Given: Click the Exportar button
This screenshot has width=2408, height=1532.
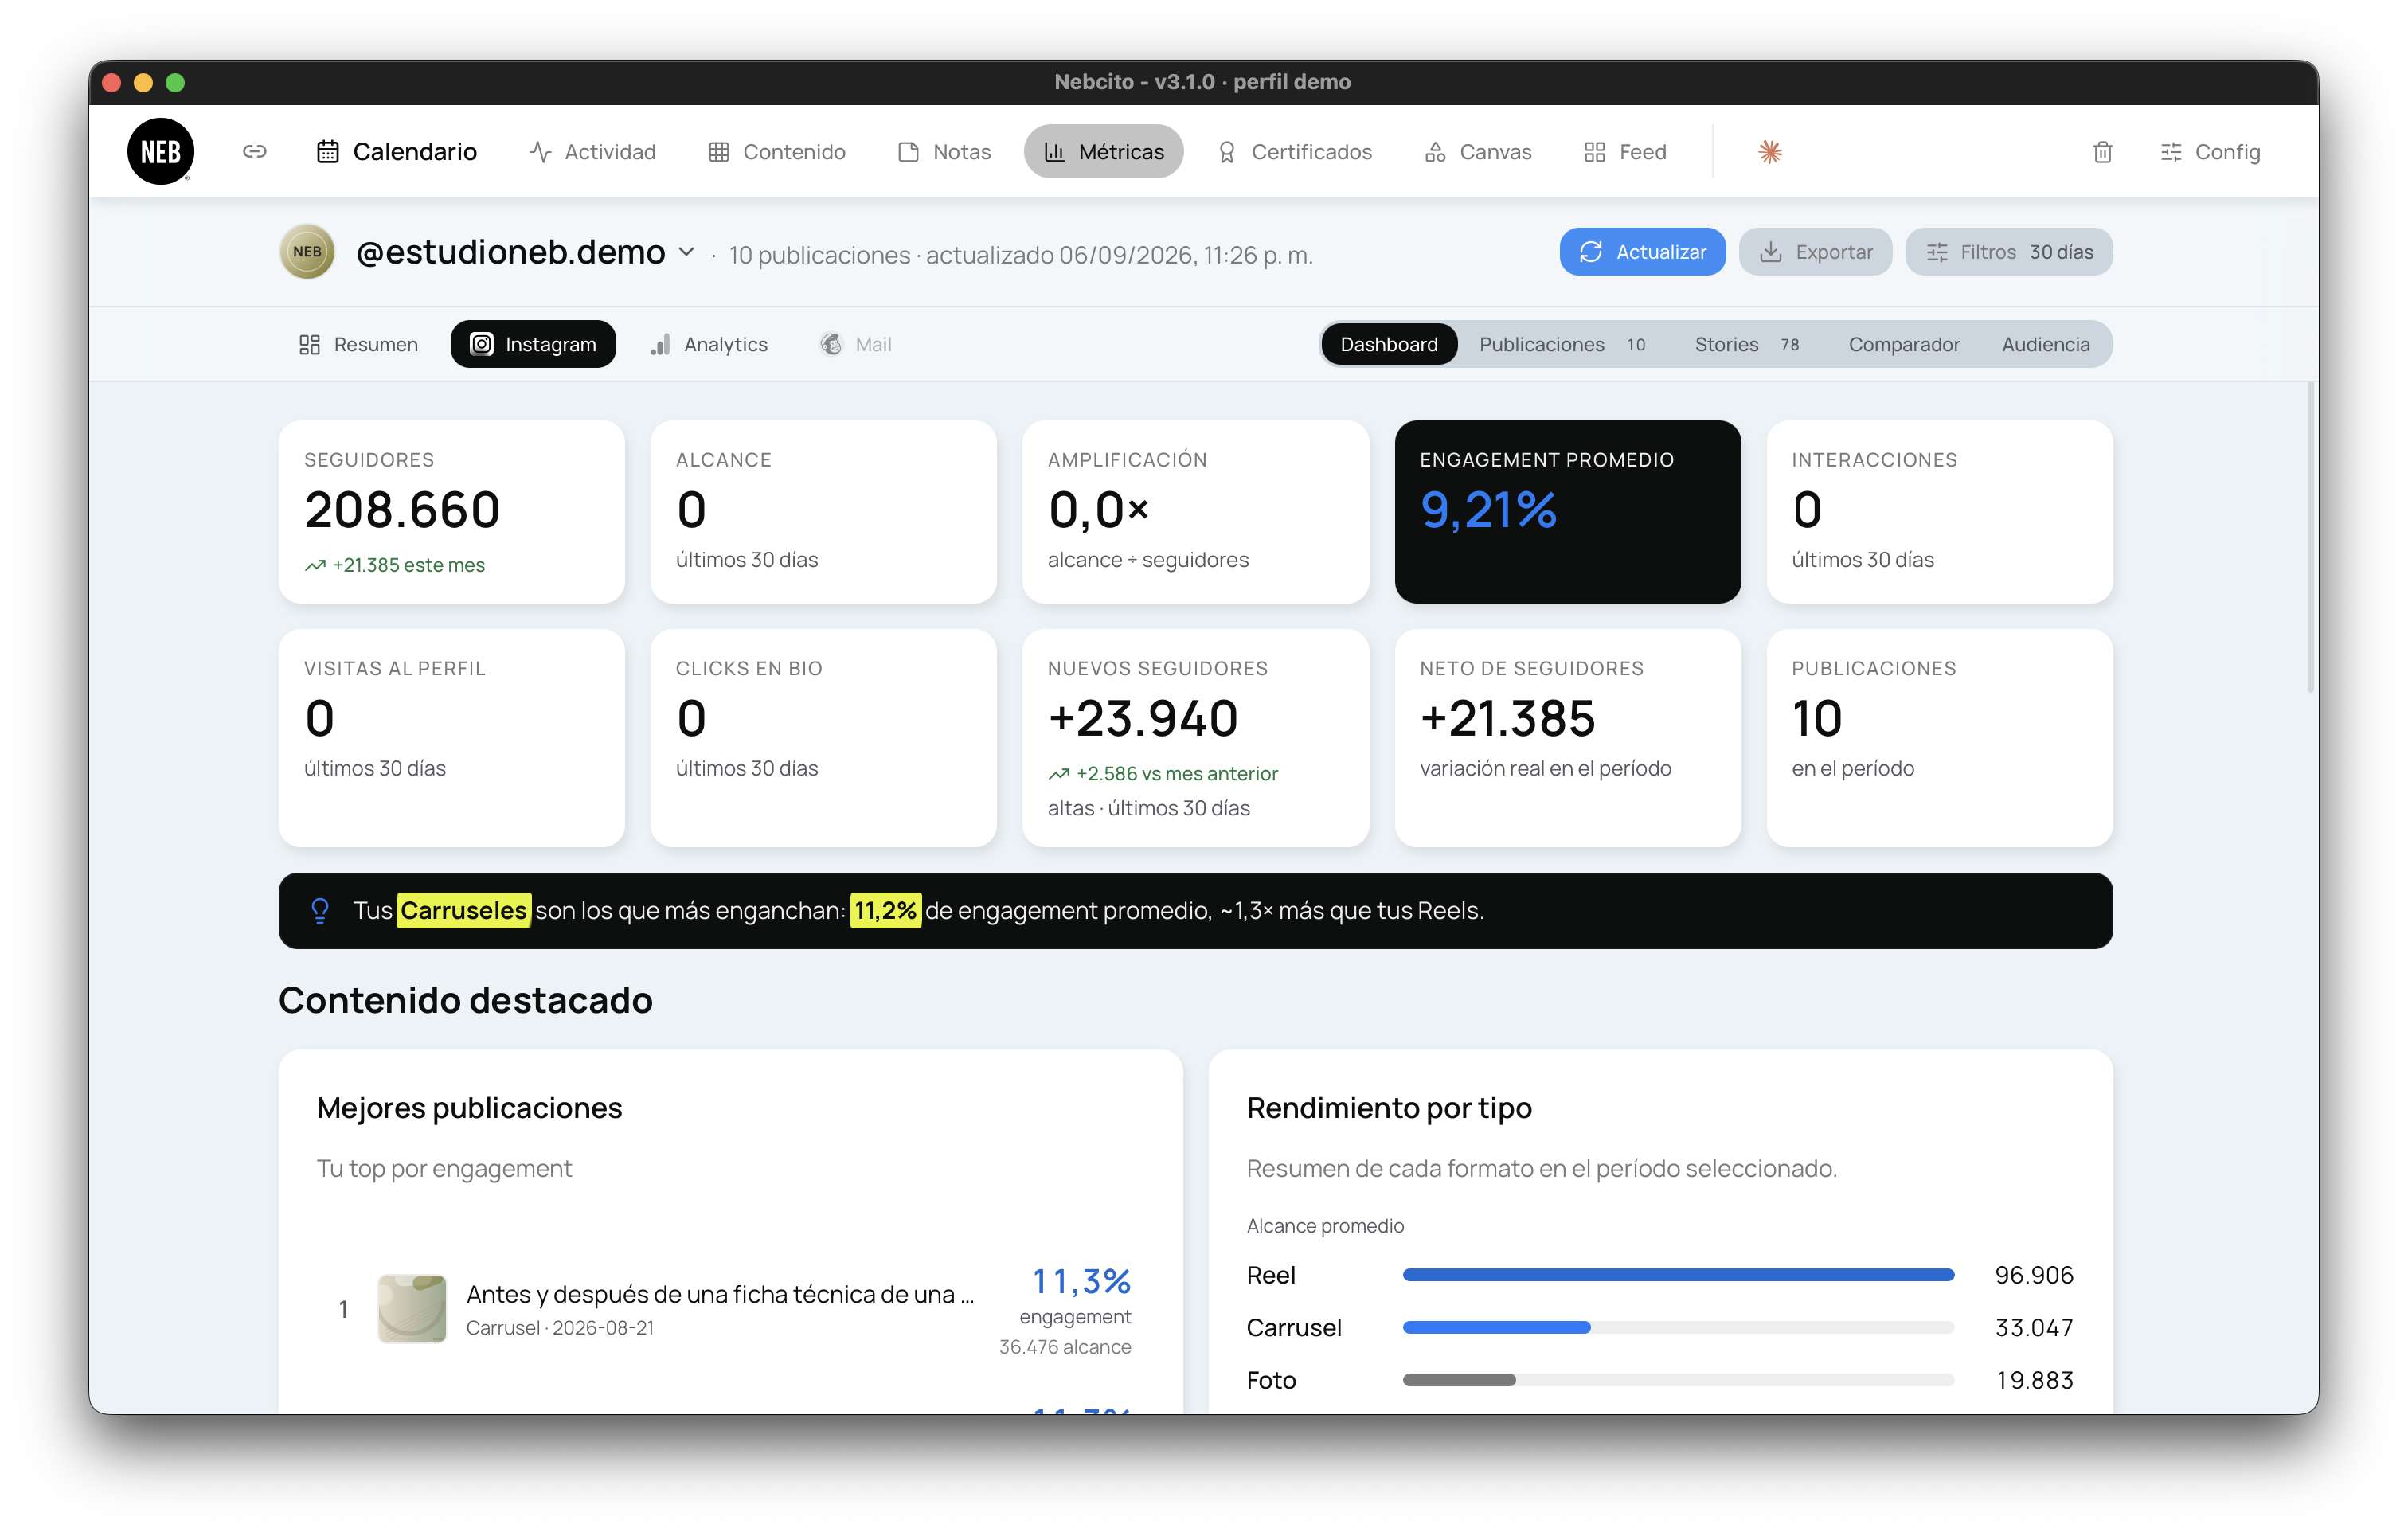Looking at the screenshot, I should point(1816,252).
